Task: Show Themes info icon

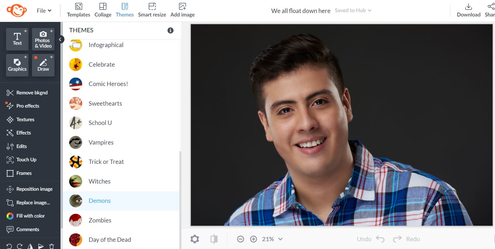Action: coord(170,30)
